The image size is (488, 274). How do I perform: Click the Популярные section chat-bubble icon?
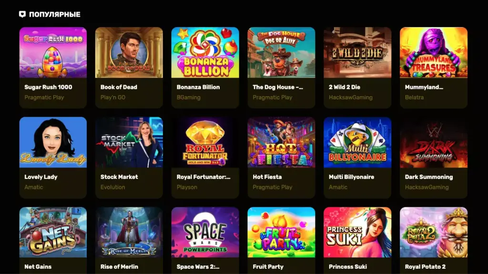pos(22,14)
